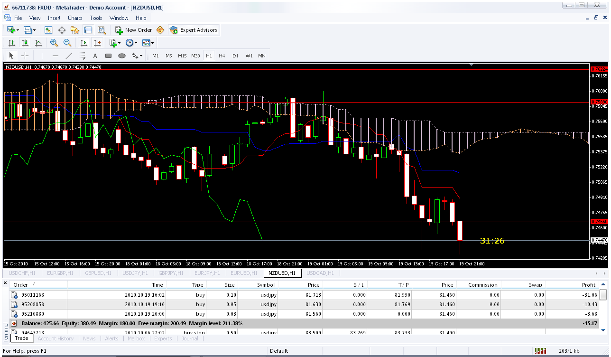
Task: Open the Tools menu
Action: (x=96, y=18)
